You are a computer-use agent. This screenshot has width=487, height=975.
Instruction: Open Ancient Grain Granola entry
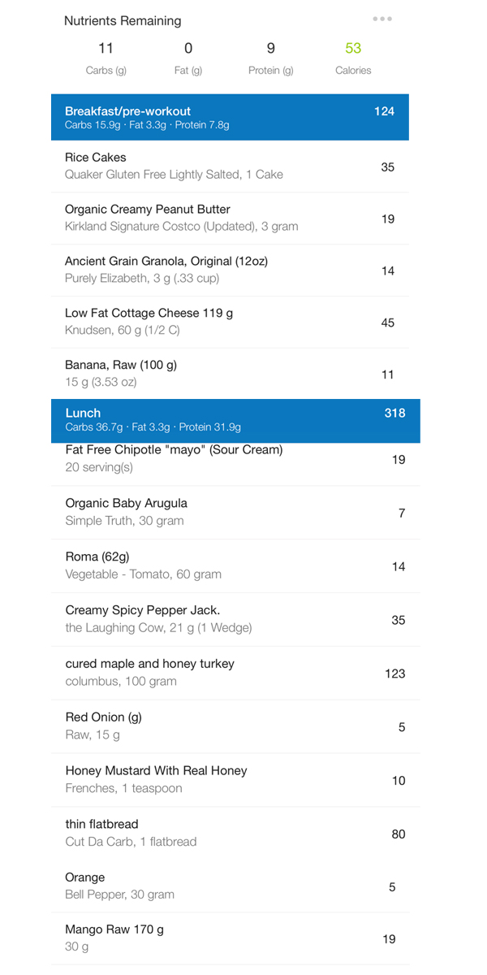point(230,270)
